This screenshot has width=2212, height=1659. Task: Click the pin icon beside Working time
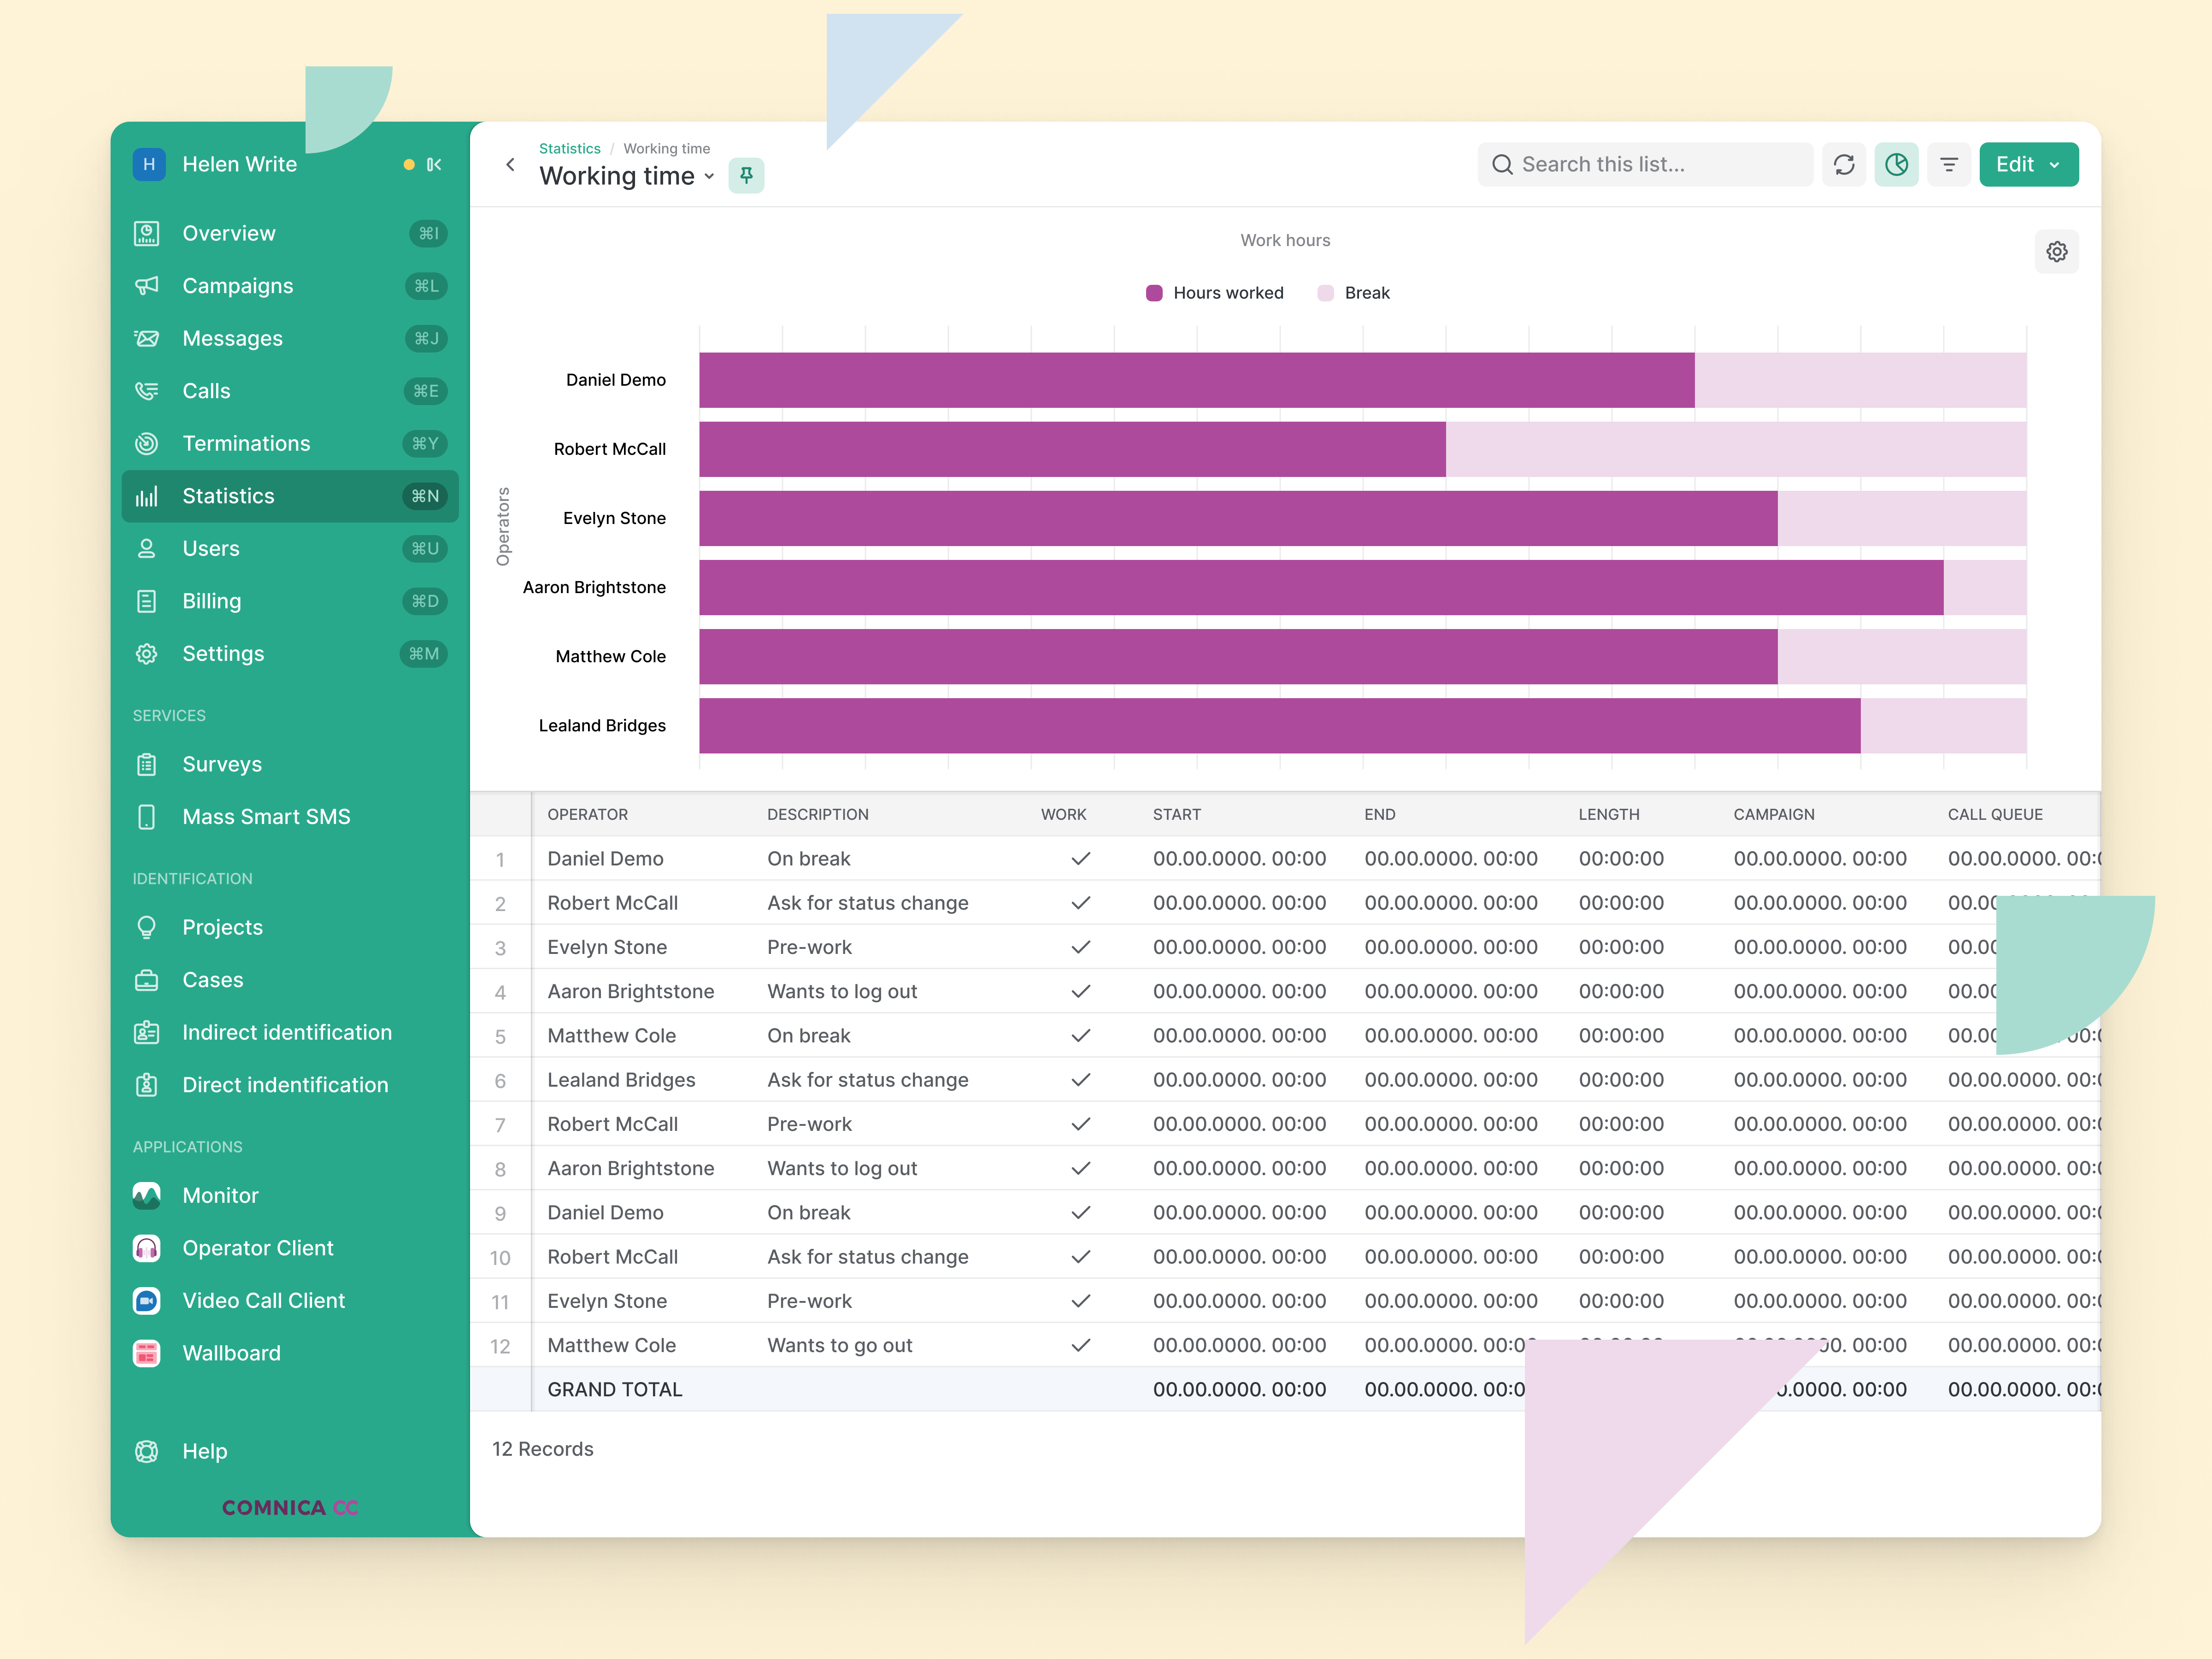[x=746, y=176]
